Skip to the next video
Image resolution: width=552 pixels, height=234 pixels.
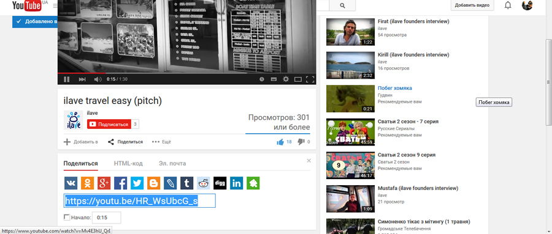(82, 79)
